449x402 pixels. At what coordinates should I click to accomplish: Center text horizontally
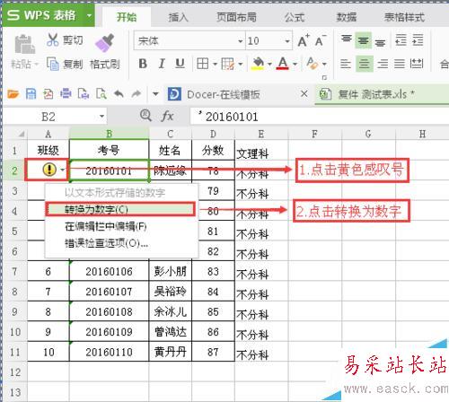365,64
